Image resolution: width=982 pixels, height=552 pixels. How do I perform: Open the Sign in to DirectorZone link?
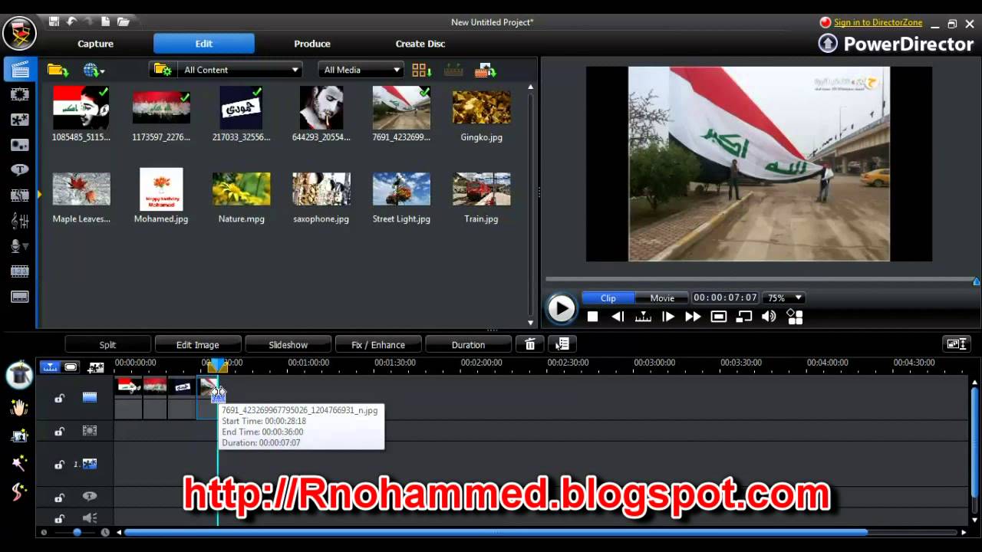pos(878,22)
